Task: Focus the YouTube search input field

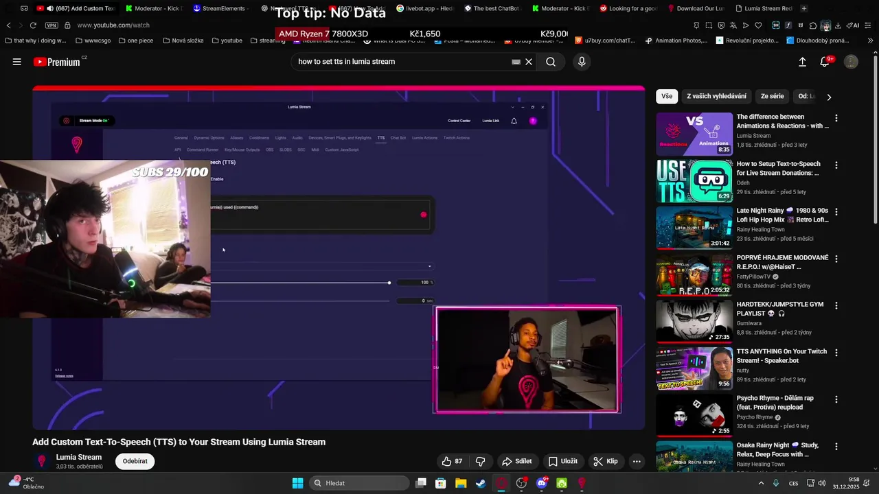Action: 402,62
